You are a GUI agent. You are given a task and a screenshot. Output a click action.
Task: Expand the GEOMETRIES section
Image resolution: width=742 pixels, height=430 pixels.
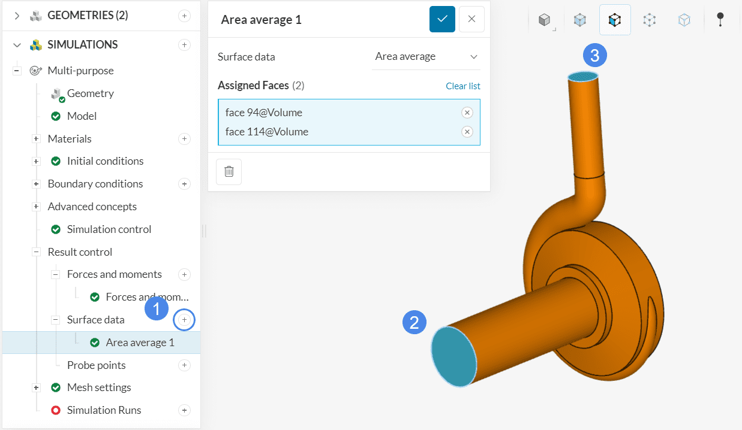point(17,16)
